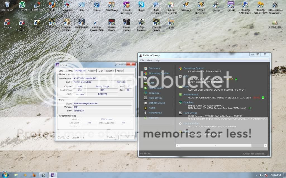Open the Hard Drives summary heading
The width and height of the screenshot is (286, 178).
(x=190, y=113)
